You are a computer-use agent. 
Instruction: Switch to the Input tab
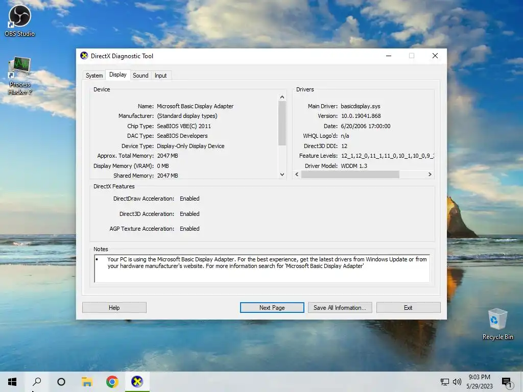coord(160,76)
